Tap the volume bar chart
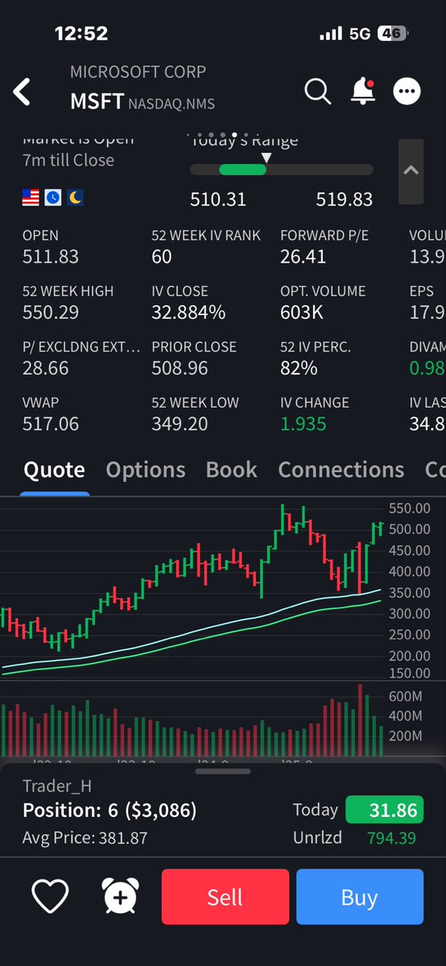446x966 pixels. click(192, 719)
